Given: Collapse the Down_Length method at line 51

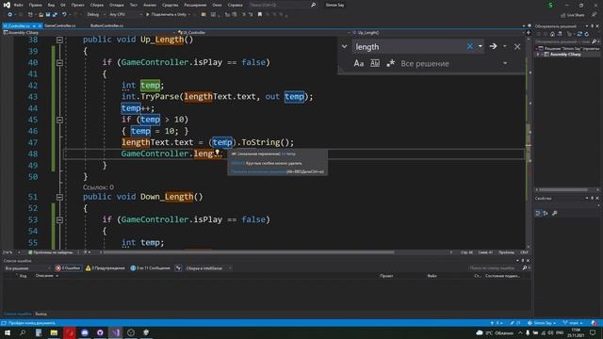Looking at the screenshot, I should tap(59, 197).
